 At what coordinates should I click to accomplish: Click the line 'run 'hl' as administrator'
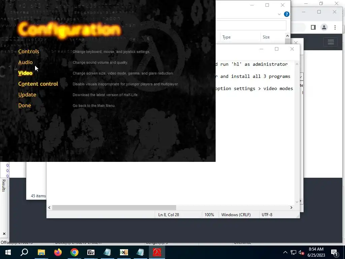(254, 64)
